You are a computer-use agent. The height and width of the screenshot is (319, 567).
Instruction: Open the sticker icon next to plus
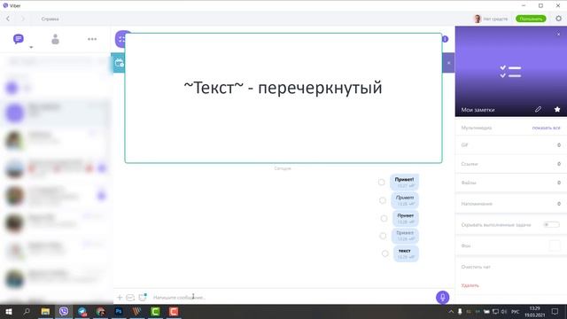(130, 298)
